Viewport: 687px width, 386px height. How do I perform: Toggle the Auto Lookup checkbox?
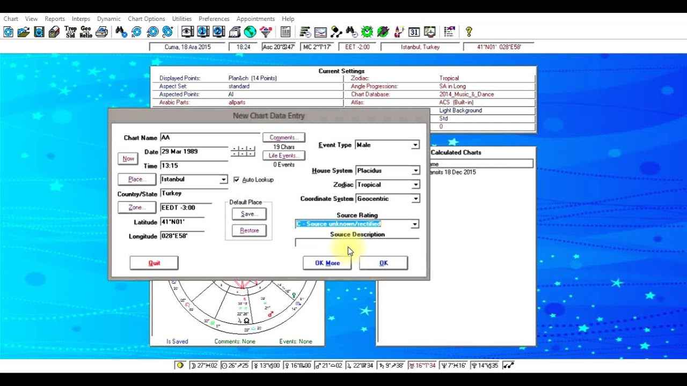tap(237, 180)
